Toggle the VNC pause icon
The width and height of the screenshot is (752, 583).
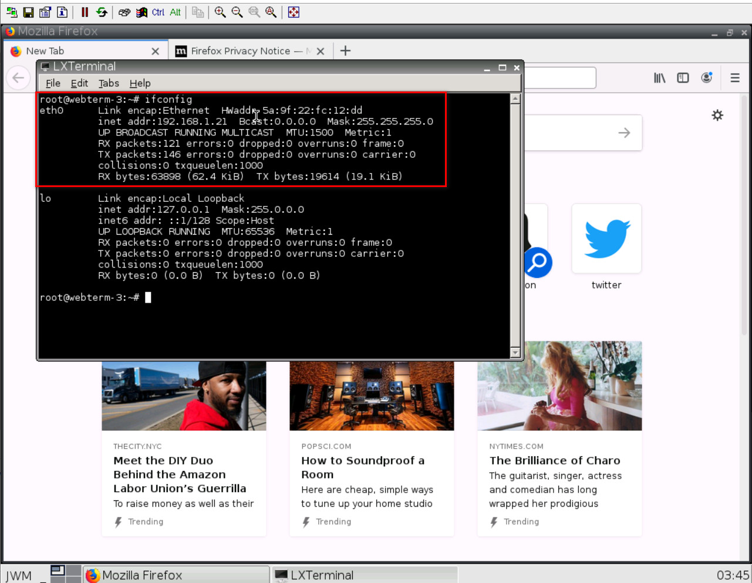coord(85,12)
